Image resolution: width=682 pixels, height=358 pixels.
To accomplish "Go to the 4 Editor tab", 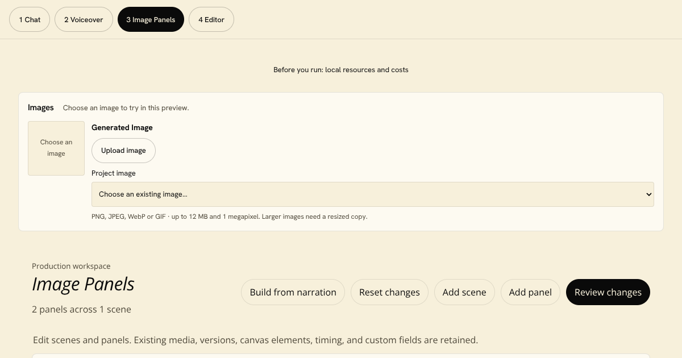I will [x=211, y=19].
